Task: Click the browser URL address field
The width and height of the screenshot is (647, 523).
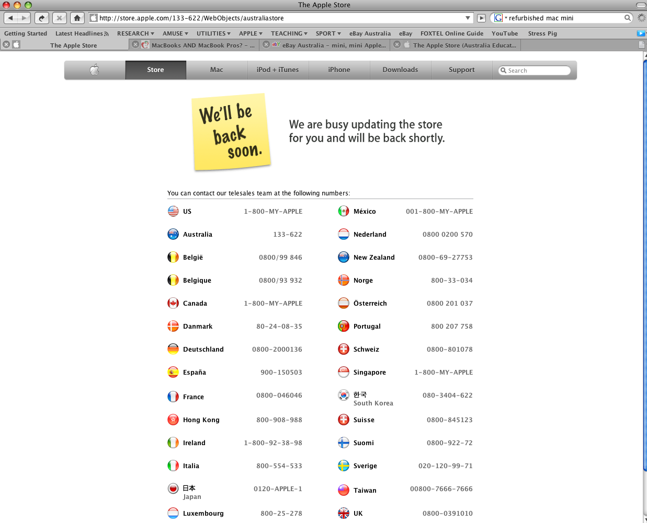Action: tap(280, 18)
